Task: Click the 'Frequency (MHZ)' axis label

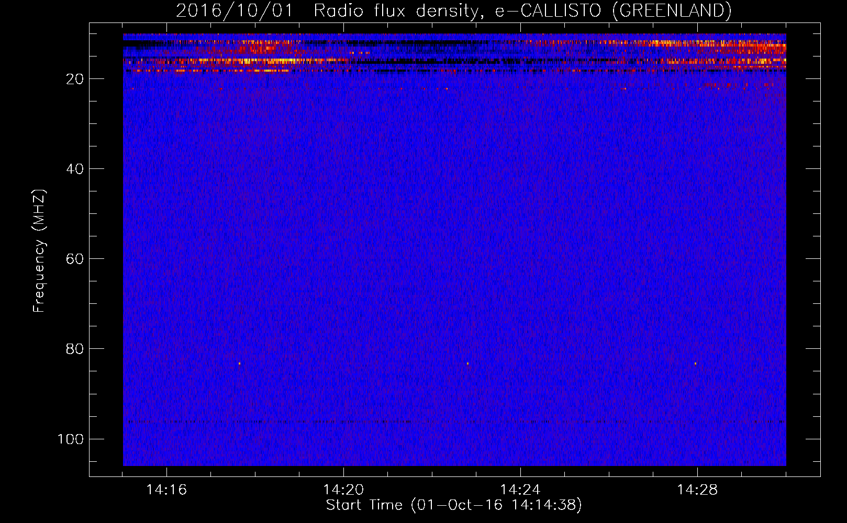Action: tap(39, 251)
